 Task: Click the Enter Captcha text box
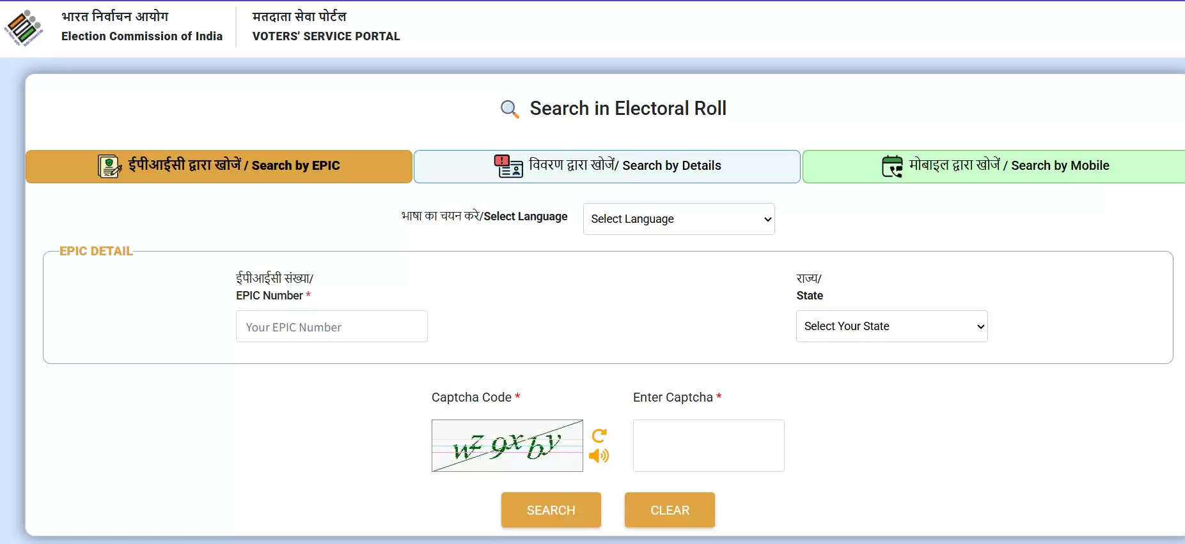point(708,446)
